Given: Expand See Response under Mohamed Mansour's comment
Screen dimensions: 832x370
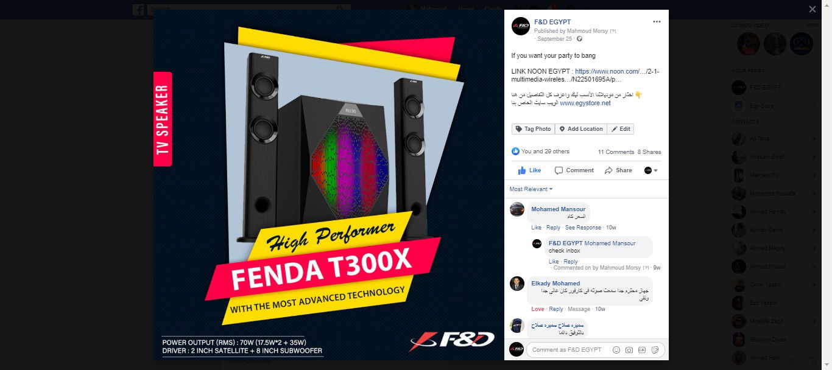Looking at the screenshot, I should [583, 228].
